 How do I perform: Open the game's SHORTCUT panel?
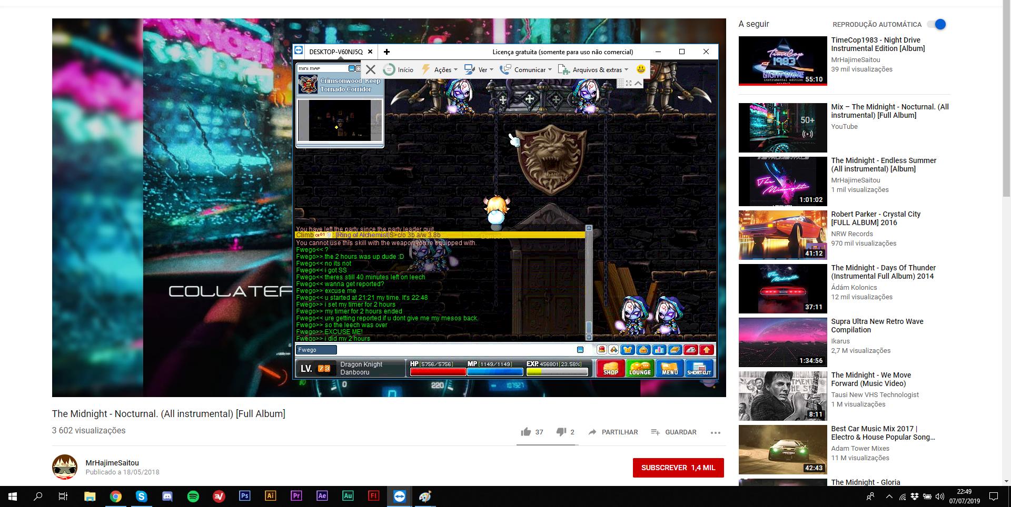[x=699, y=368]
